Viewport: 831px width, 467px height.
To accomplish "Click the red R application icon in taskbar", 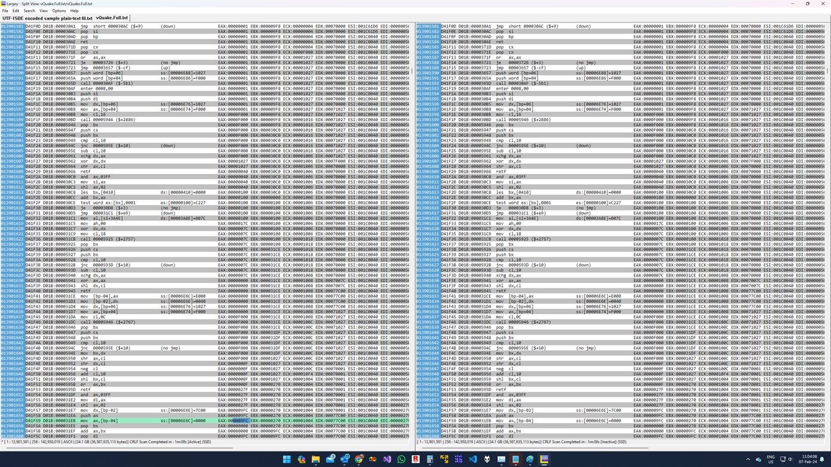I will tap(416, 459).
